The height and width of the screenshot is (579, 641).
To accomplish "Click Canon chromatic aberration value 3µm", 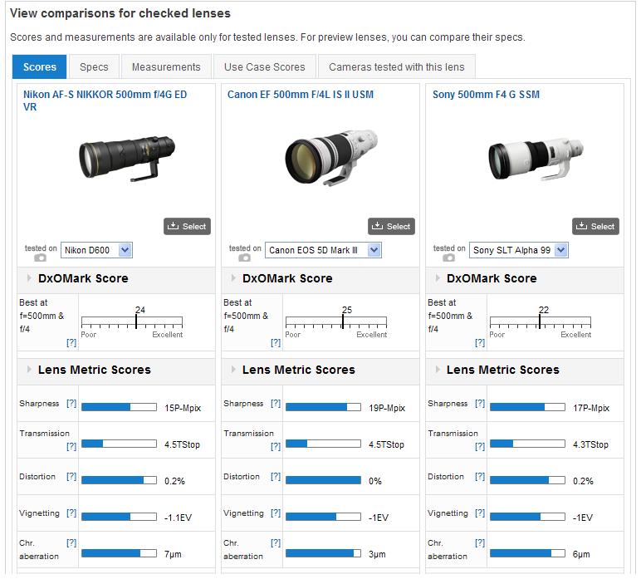I will (377, 554).
